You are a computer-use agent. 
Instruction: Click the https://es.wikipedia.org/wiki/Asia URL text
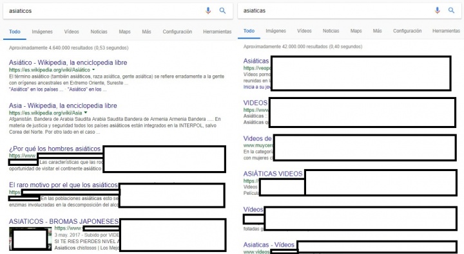[46, 113]
